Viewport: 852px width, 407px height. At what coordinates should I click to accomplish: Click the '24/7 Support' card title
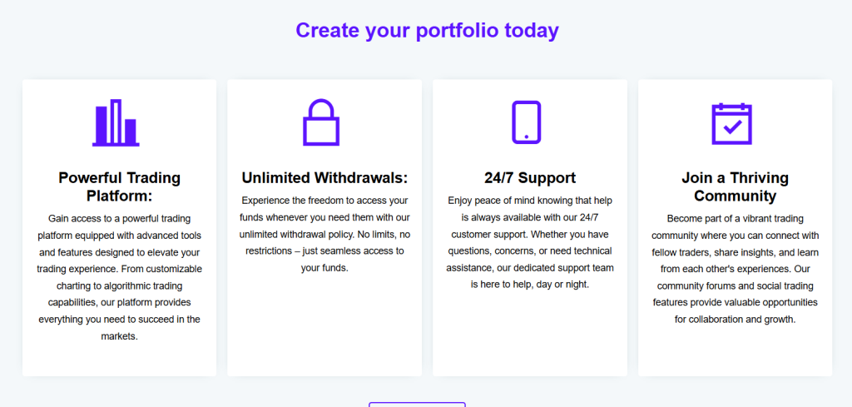click(530, 177)
